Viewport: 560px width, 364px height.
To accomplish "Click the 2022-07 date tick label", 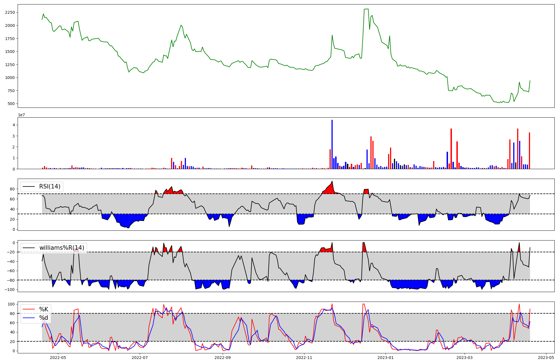I will click(139, 358).
